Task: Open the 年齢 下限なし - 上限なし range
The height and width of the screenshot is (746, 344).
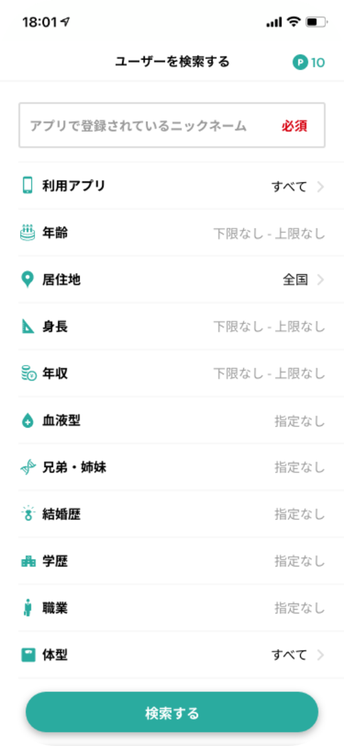Action: coord(172,233)
